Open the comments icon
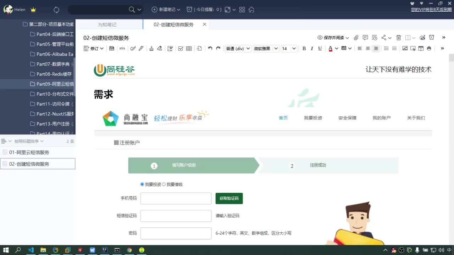The width and height of the screenshot is (454, 255). pos(365,38)
